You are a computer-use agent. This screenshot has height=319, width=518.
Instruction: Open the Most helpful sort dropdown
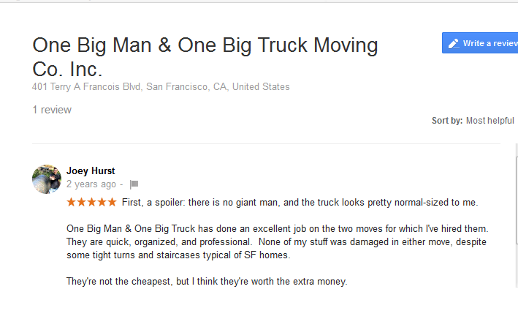[490, 121]
